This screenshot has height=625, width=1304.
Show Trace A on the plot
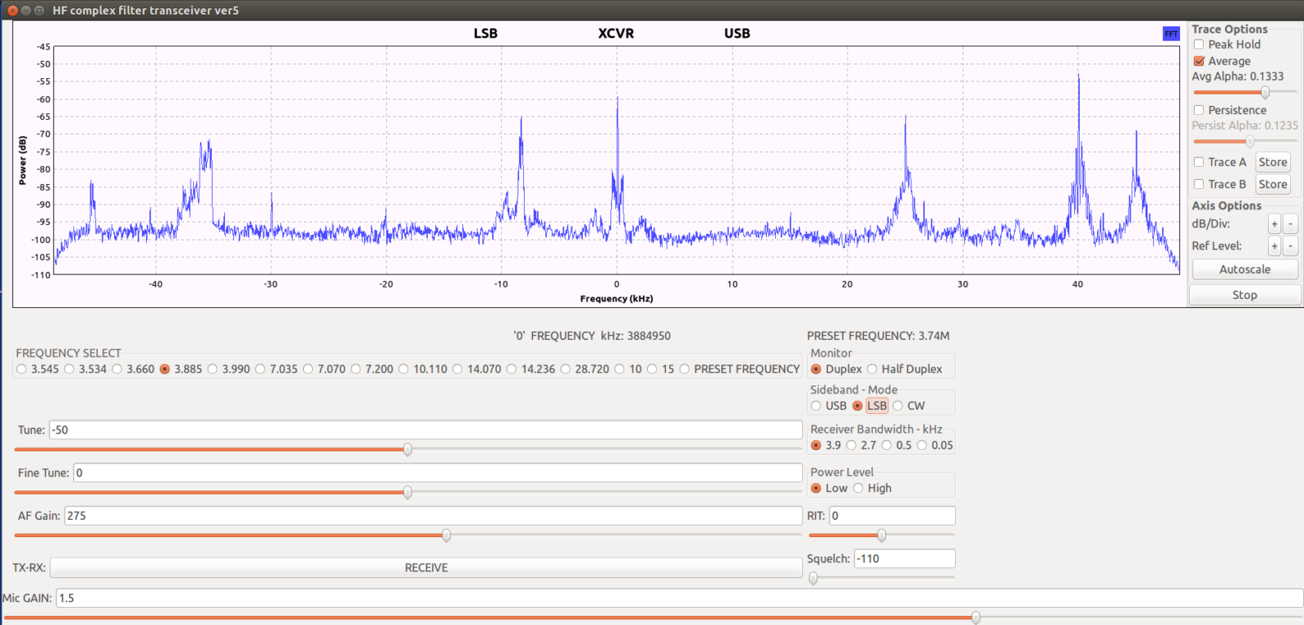(1199, 162)
